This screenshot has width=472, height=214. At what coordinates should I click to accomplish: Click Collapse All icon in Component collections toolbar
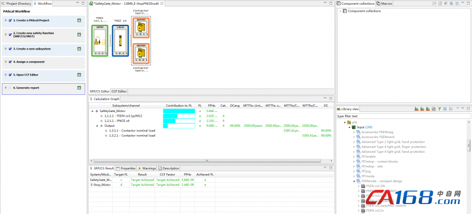click(457, 4)
